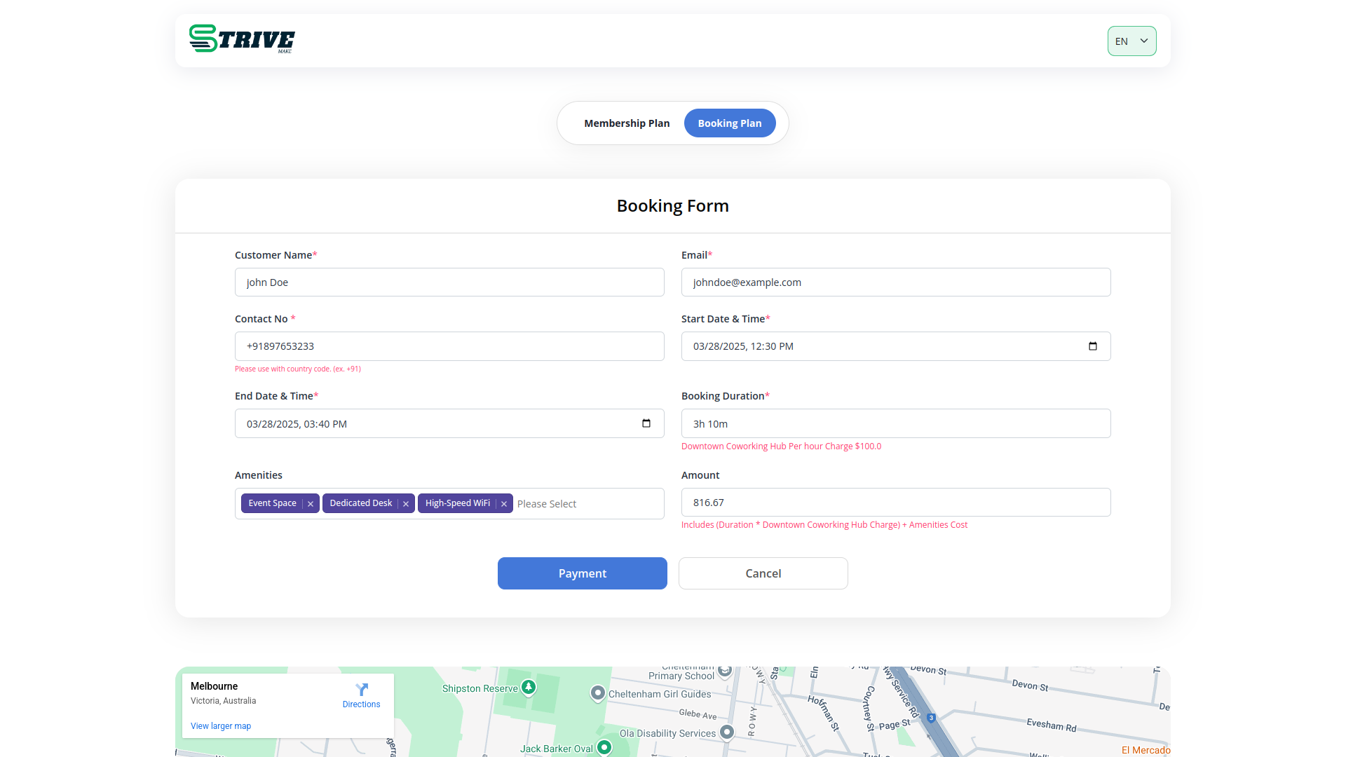The image size is (1346, 757).
Task: Focus the Customer Name field
Action: tap(449, 282)
